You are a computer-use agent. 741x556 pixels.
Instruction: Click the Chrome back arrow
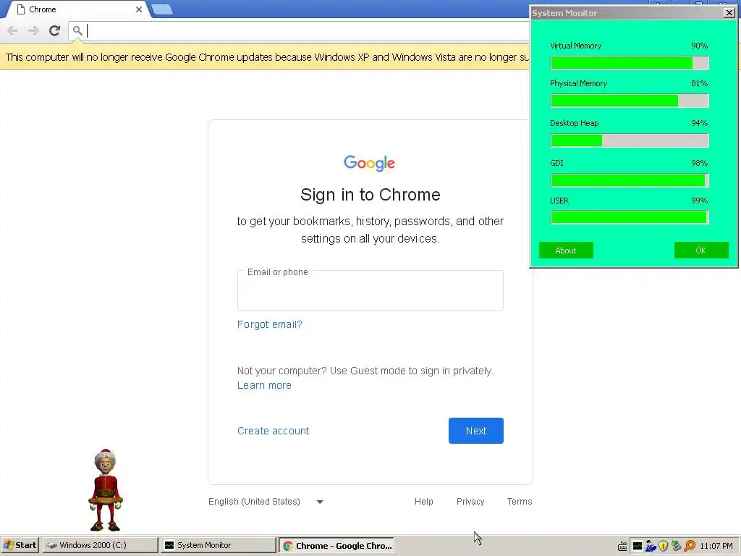pyautogui.click(x=13, y=30)
